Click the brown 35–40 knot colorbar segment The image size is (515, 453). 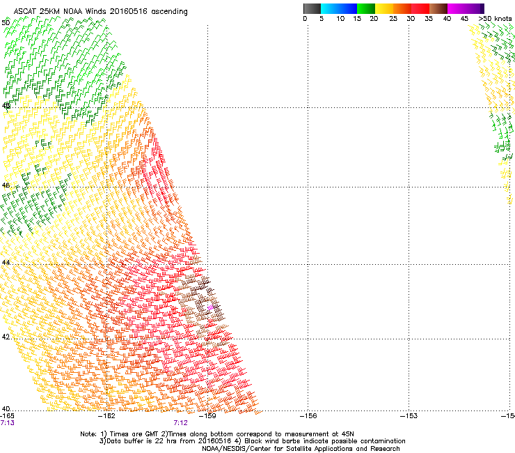tap(438, 8)
